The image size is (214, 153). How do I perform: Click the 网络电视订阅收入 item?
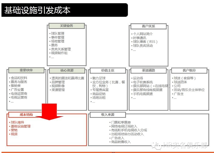[124, 126]
